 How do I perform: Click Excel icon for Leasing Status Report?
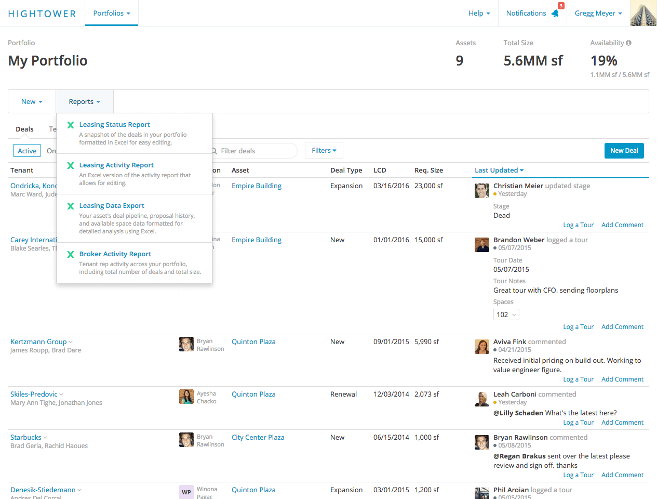(71, 125)
